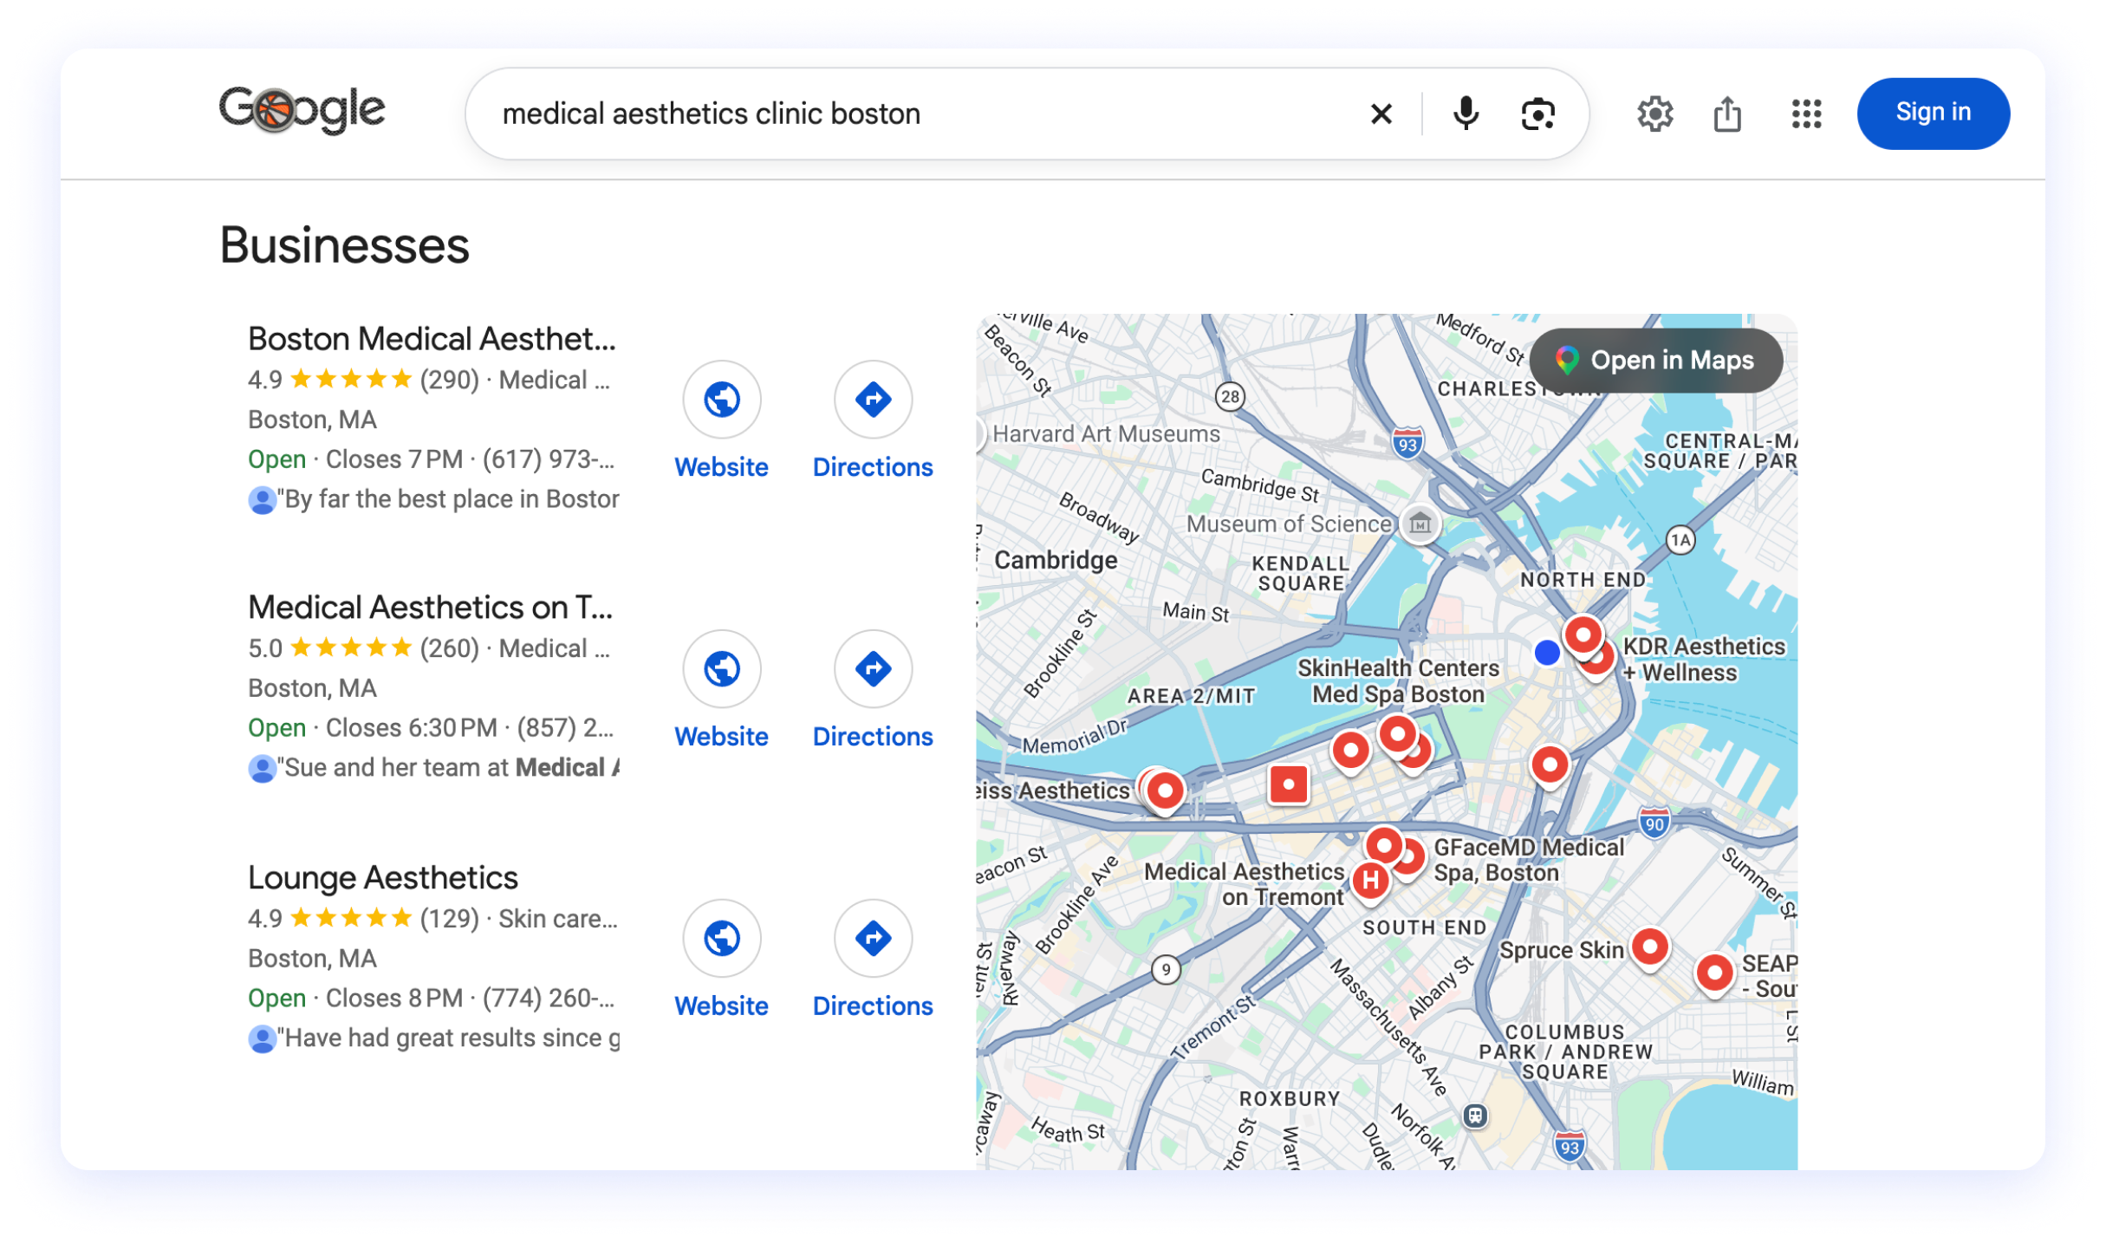Open website for Boston Medical Aesthetics
This screenshot has width=2106, height=1243.
pos(721,421)
